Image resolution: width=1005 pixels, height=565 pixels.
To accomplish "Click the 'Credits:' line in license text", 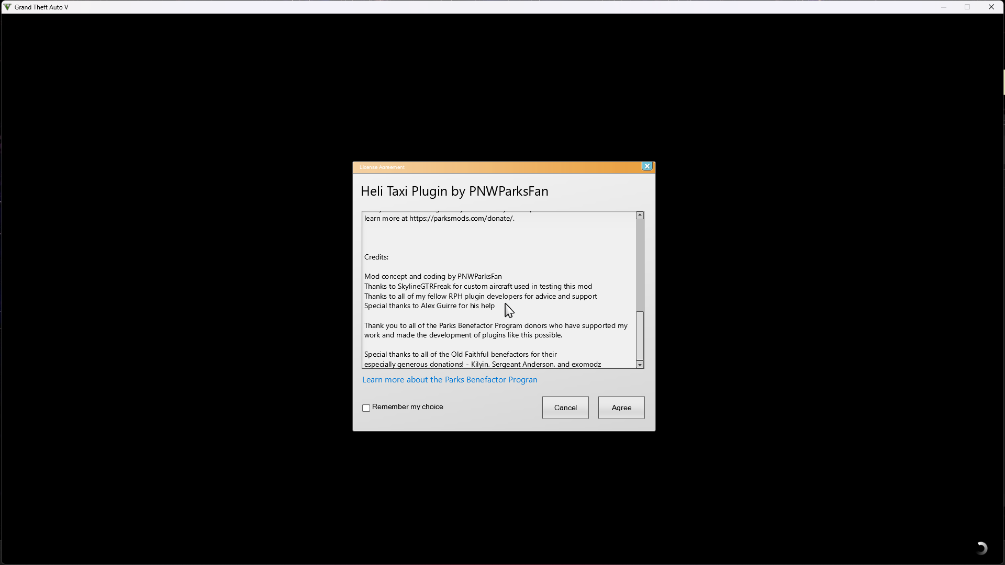I will pyautogui.click(x=376, y=257).
